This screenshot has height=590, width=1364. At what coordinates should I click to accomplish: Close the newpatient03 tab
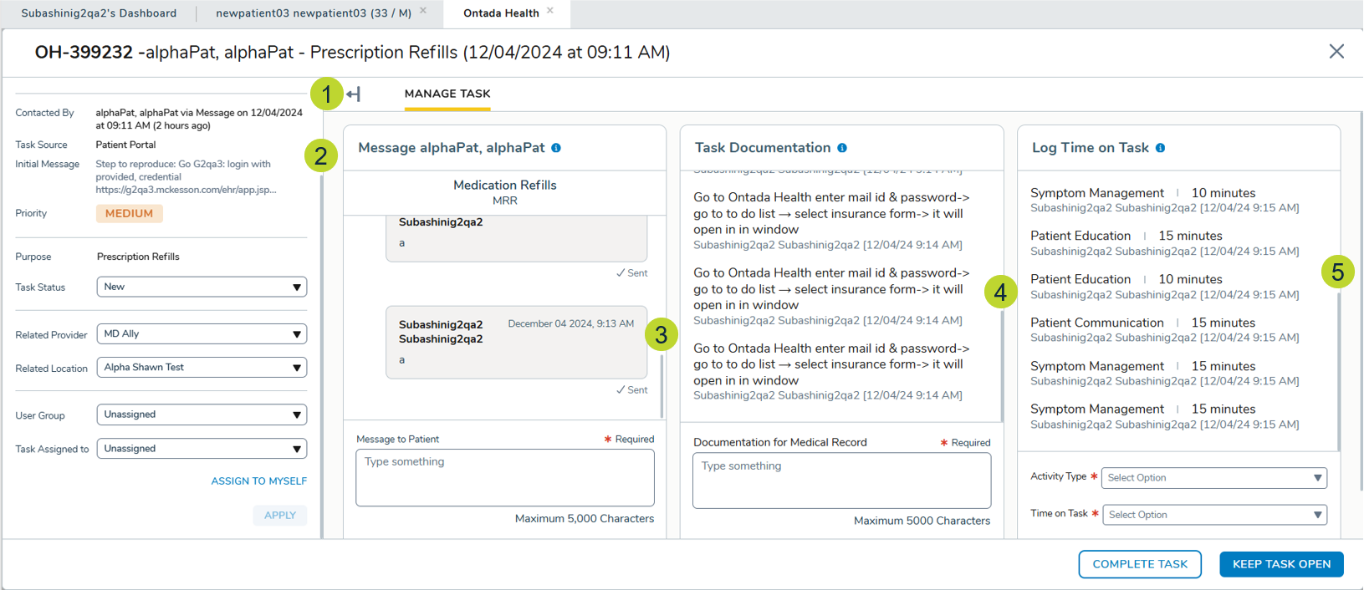coord(423,11)
